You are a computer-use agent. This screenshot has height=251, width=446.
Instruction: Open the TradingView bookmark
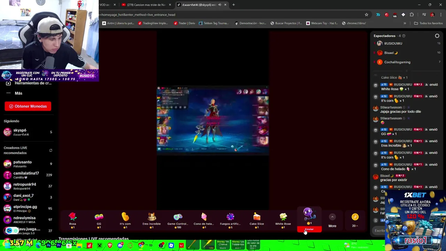pos(153,23)
